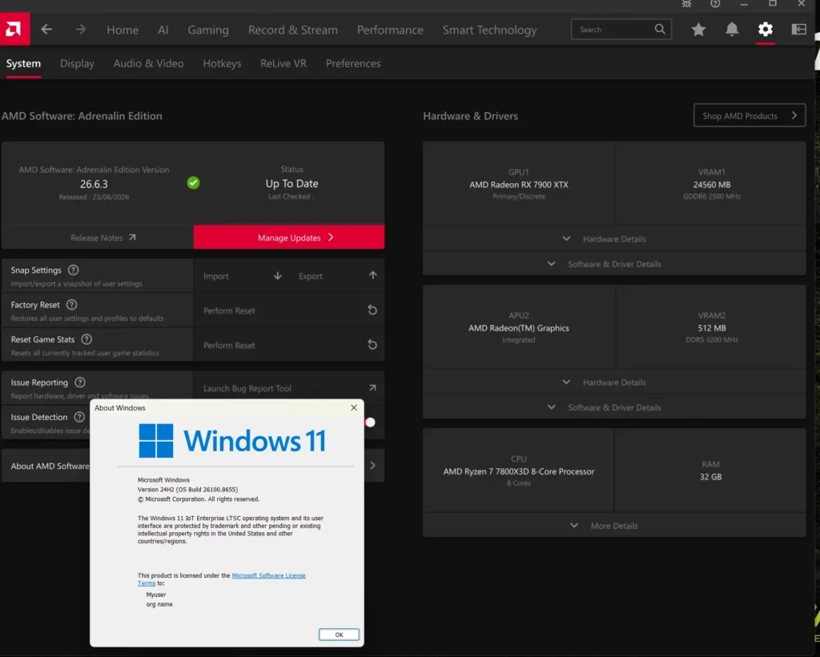The height and width of the screenshot is (657, 820).
Task: Open the Gaming menu
Action: coord(208,30)
